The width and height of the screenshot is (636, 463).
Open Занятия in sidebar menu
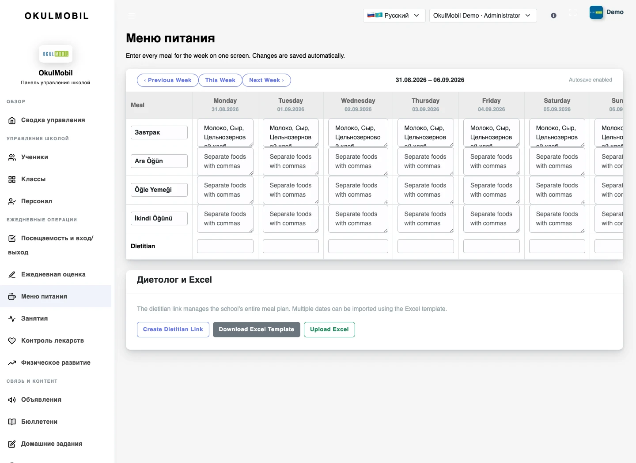click(x=56, y=319)
